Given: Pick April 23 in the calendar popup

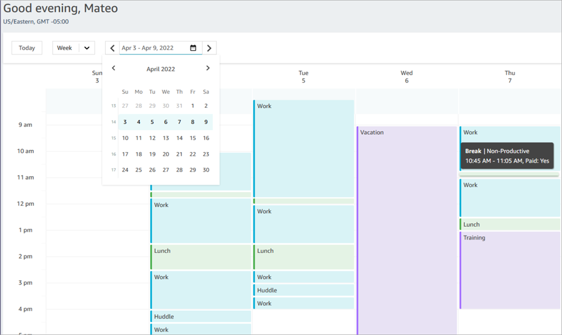Looking at the screenshot, I should coord(206,154).
